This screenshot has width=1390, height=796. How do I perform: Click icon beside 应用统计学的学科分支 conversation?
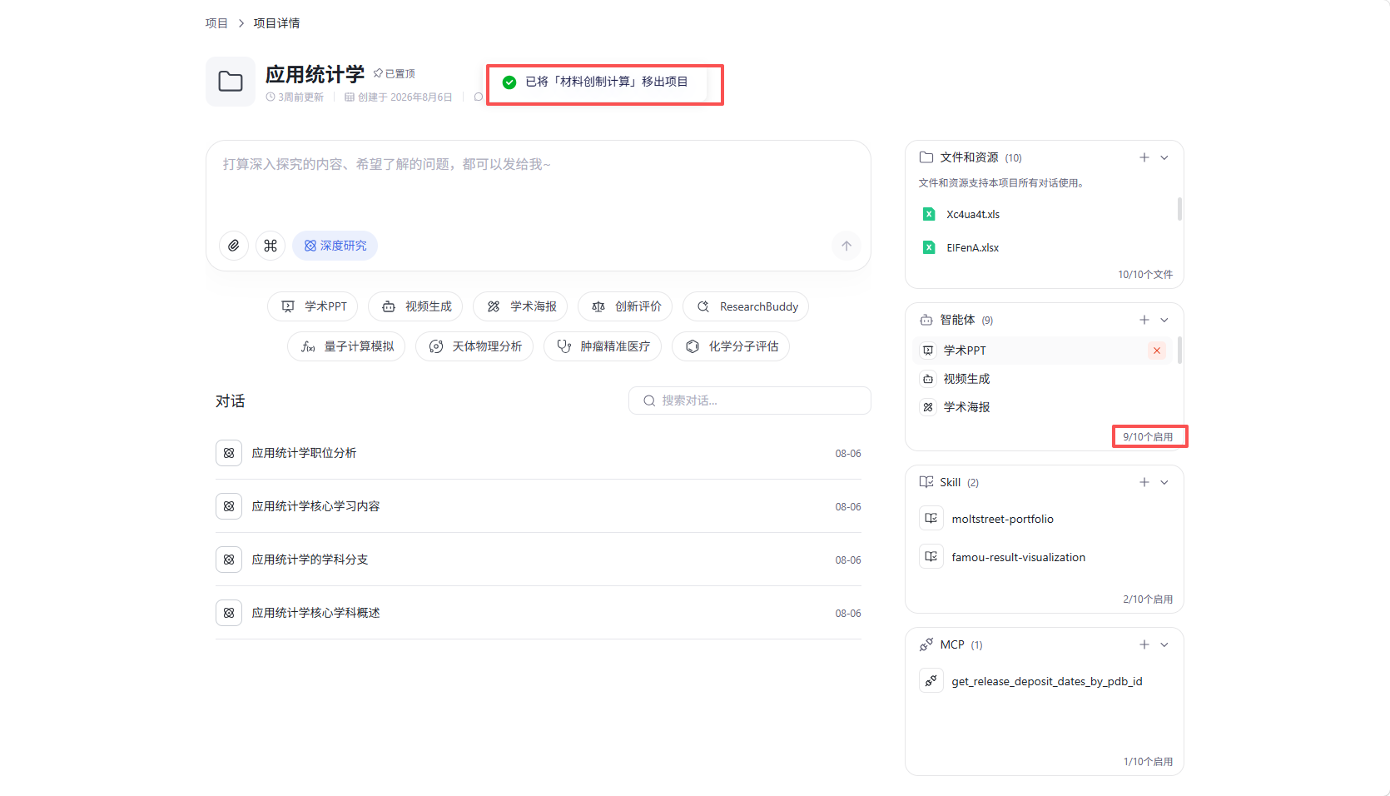coord(229,560)
